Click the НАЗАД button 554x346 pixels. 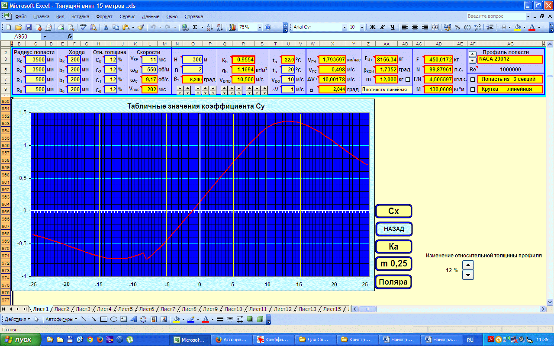click(394, 229)
